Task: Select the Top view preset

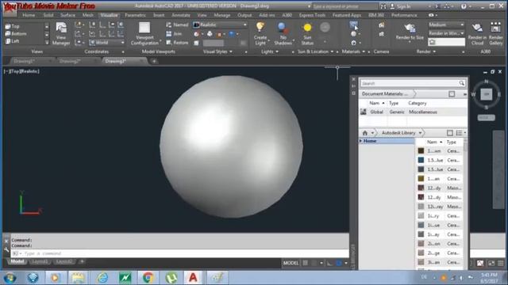Action: pos(13,26)
